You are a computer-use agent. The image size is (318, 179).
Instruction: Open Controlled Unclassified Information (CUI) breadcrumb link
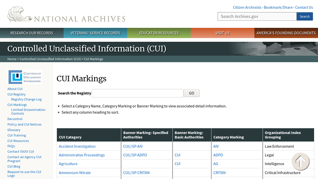click(50, 59)
